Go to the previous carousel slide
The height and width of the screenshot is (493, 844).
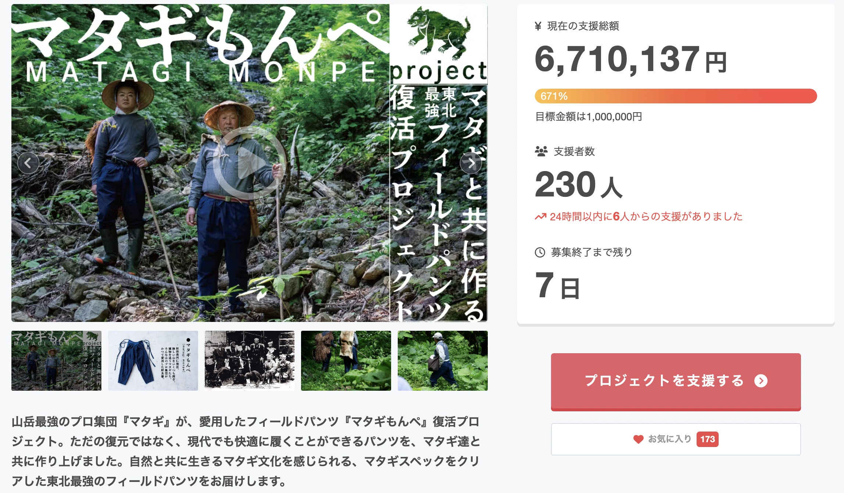[x=28, y=163]
